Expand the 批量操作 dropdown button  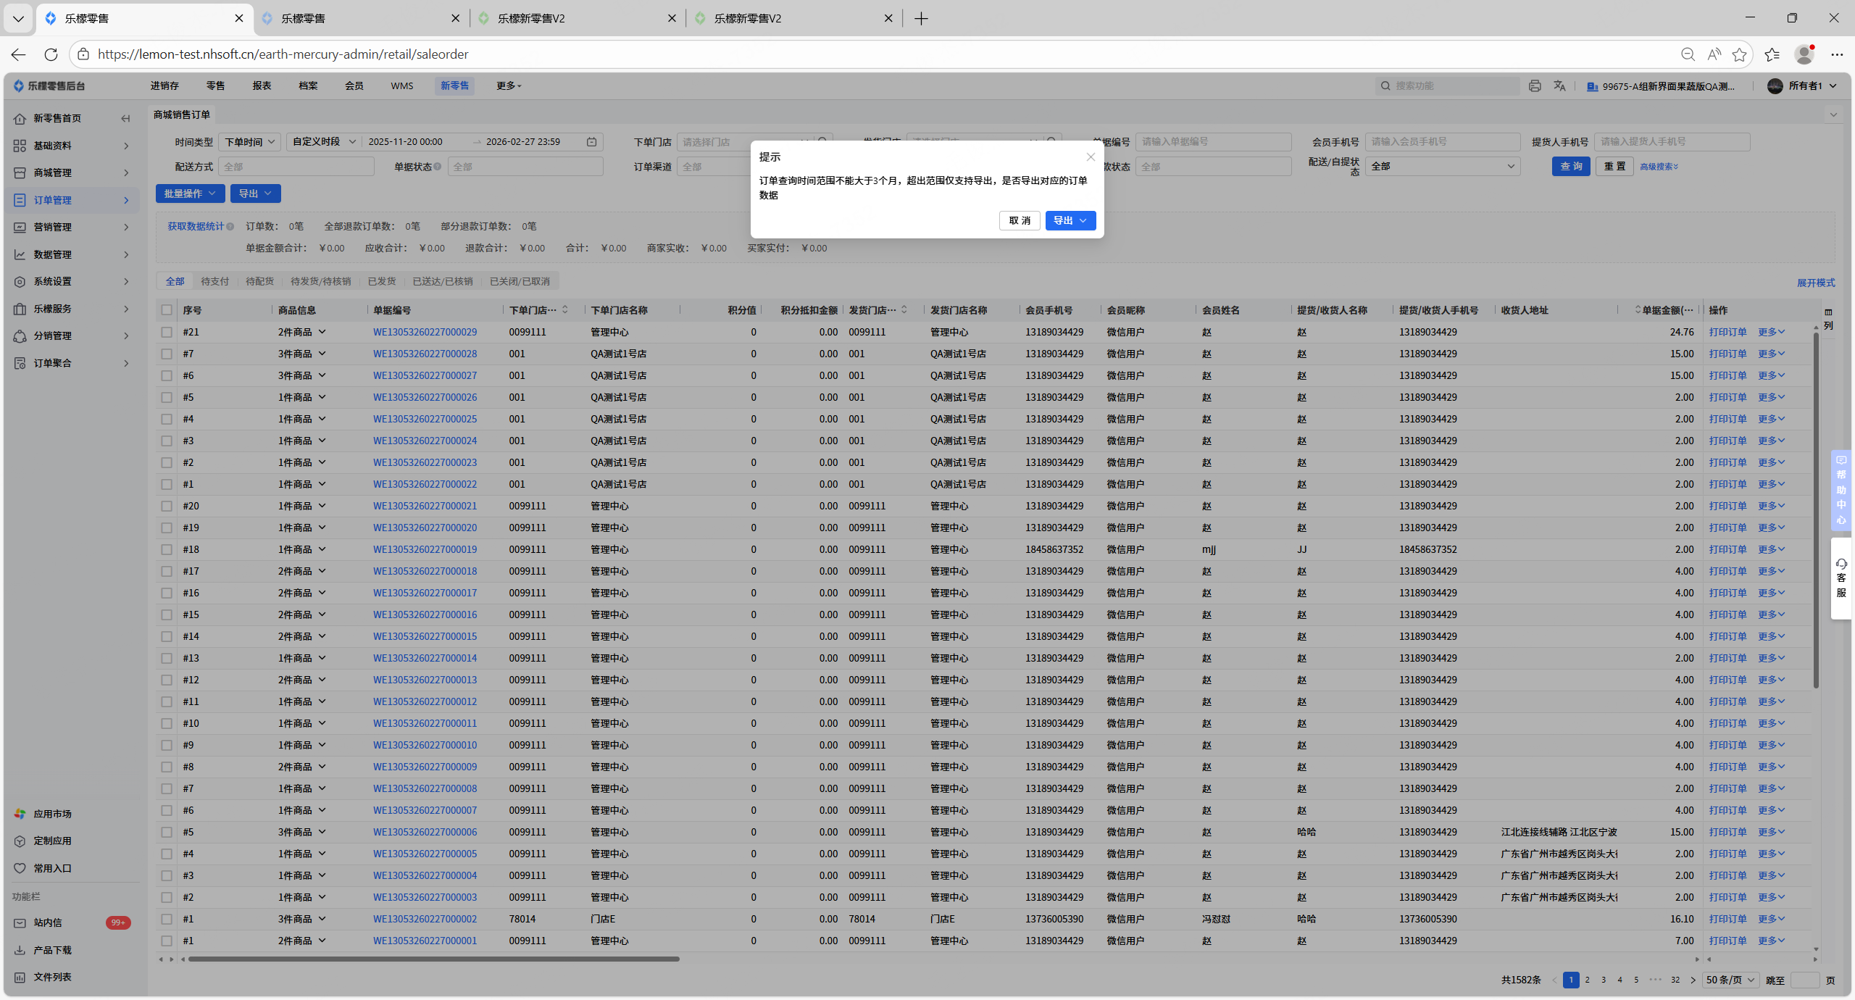pos(190,193)
